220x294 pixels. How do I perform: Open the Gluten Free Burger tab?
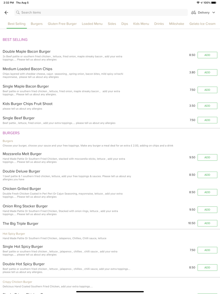point(62,24)
